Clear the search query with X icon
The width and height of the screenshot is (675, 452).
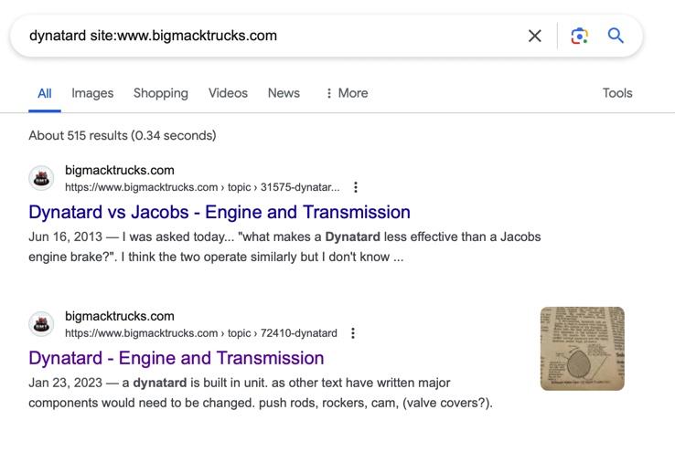pos(535,36)
